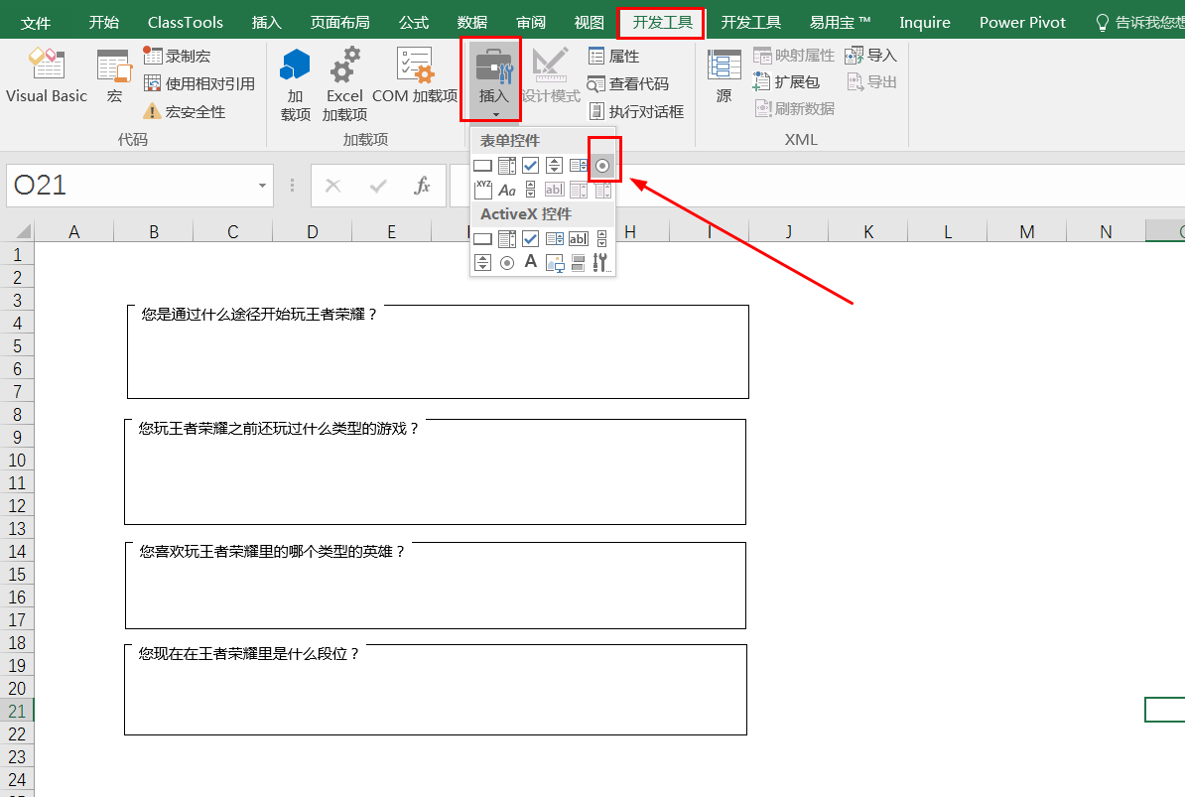Switch to the 数据 data tab

[x=472, y=23]
